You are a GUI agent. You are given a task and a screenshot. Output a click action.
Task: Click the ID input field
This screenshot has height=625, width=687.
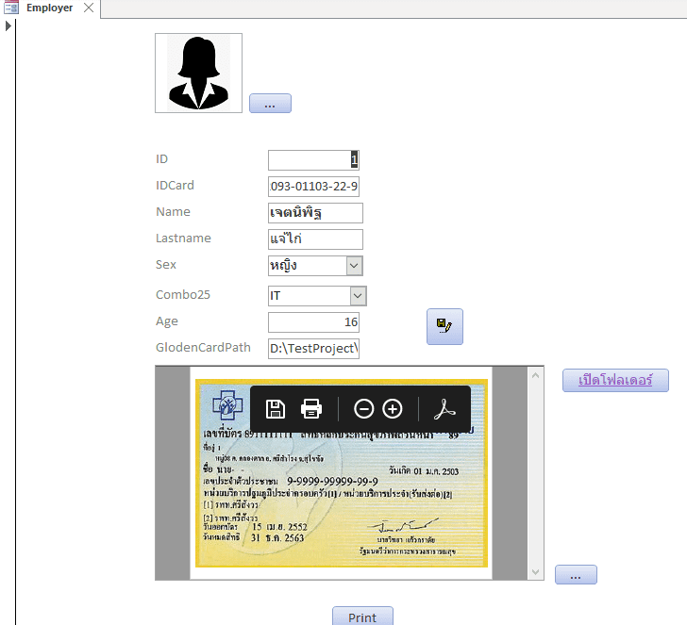[313, 160]
